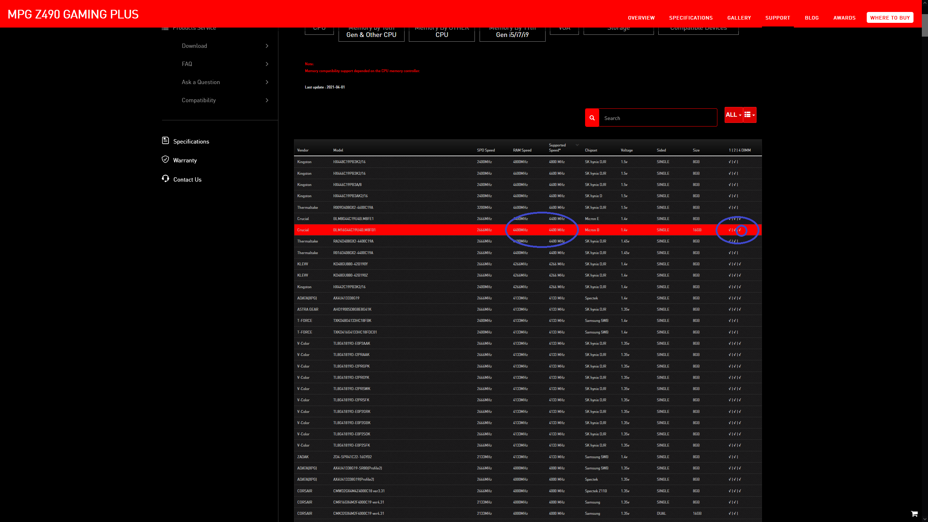The image size is (928, 522).
Task: Click the page vertical scrollbar thumb
Action: [925, 25]
